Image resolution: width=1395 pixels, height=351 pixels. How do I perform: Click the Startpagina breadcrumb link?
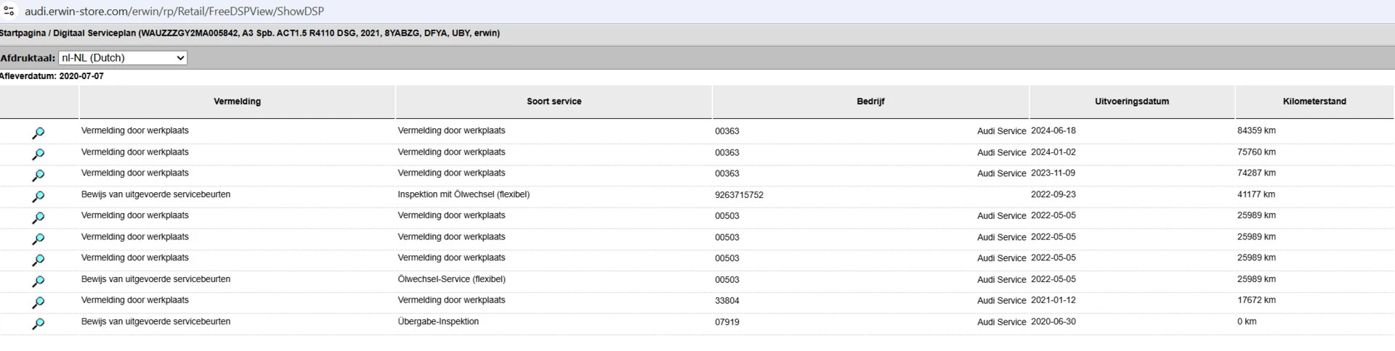[23, 33]
